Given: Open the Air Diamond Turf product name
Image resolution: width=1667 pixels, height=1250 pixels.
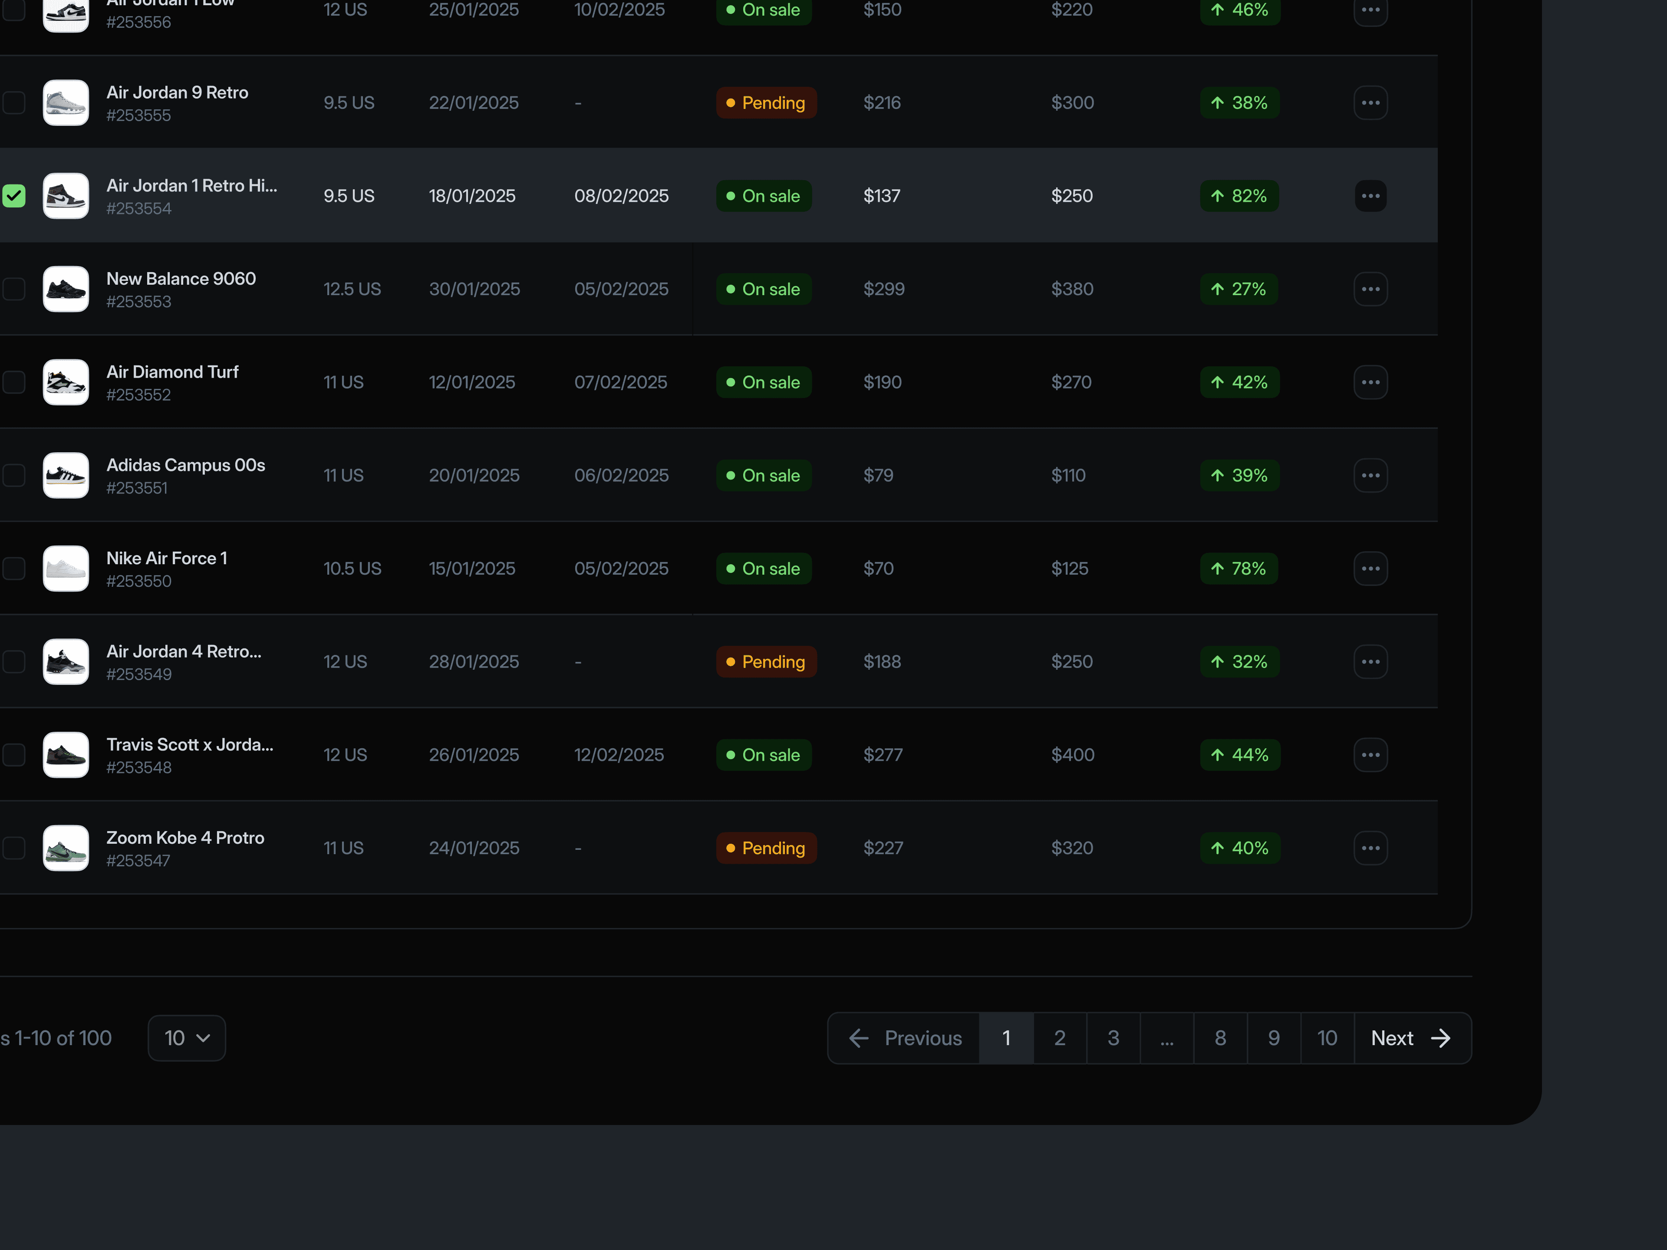Looking at the screenshot, I should point(173,372).
